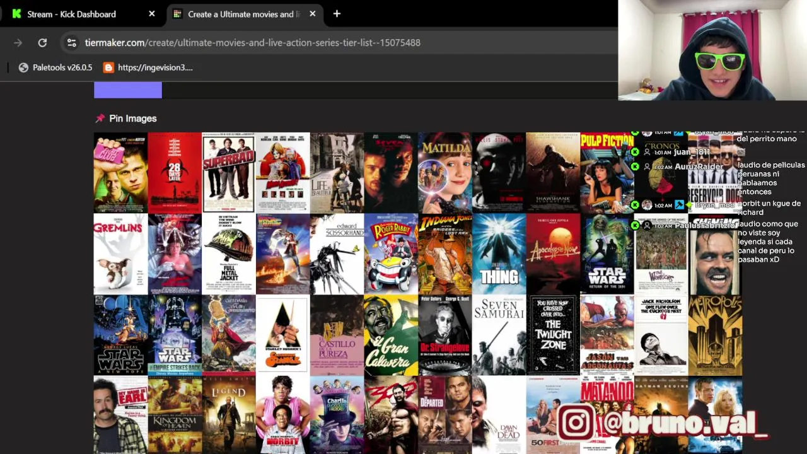Select the I Am Legend poster
Image resolution: width=807 pixels, height=454 pixels.
tap(229, 415)
